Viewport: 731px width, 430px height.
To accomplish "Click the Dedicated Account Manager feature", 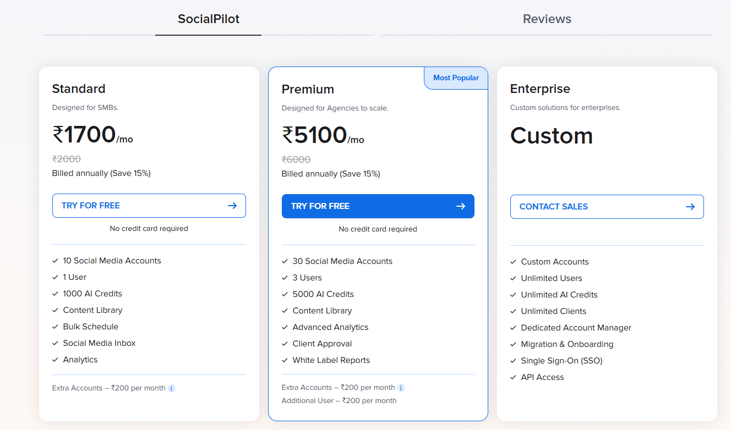I will (x=576, y=328).
